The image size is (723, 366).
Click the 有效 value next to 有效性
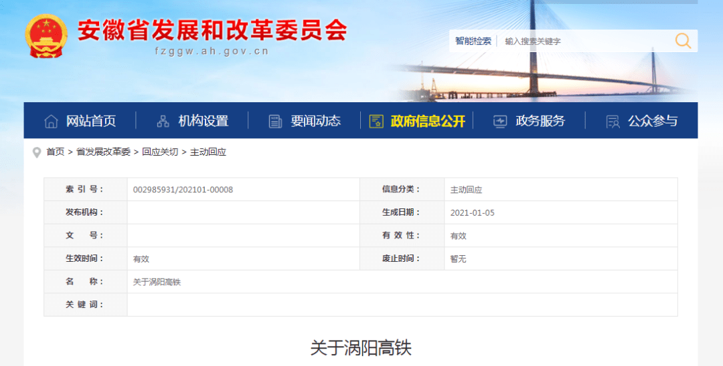pyautogui.click(x=459, y=236)
